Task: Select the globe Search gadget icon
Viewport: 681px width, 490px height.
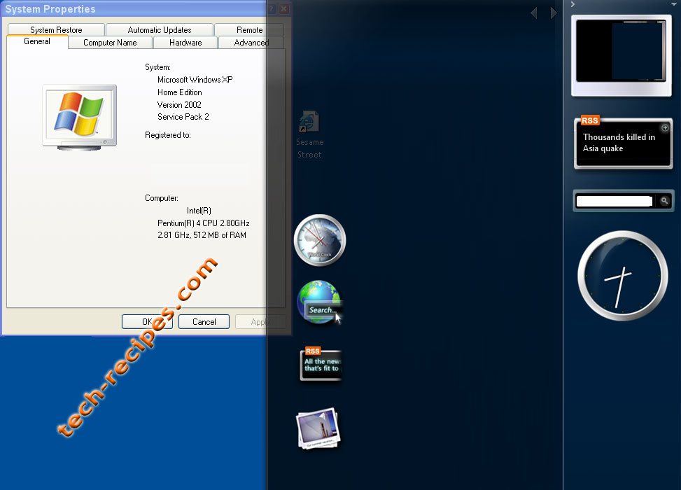Action: [x=320, y=302]
